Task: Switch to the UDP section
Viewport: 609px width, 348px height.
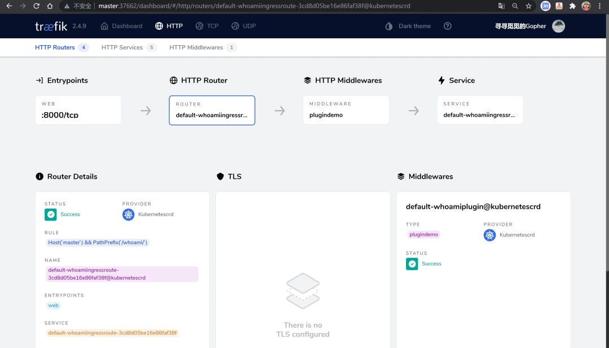Action: click(244, 26)
